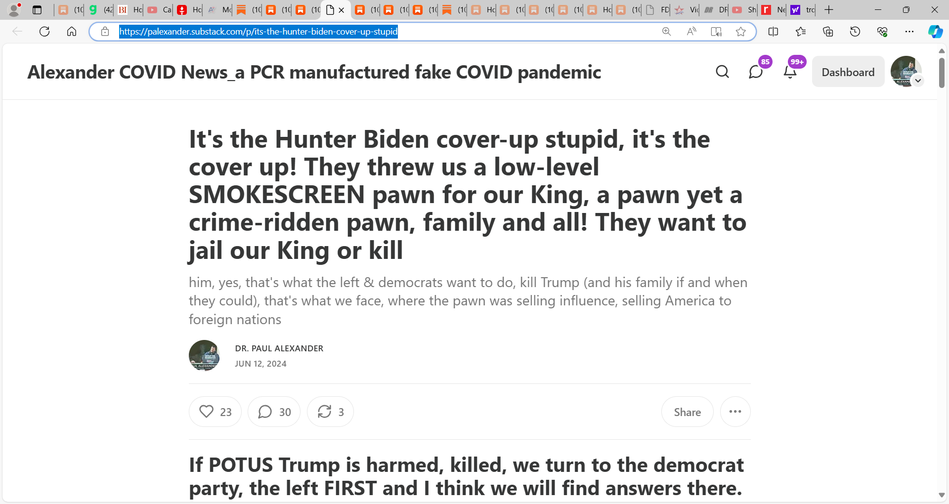Image resolution: width=949 pixels, height=504 pixels.
Task: Open the 30 comments button
Action: pos(274,412)
